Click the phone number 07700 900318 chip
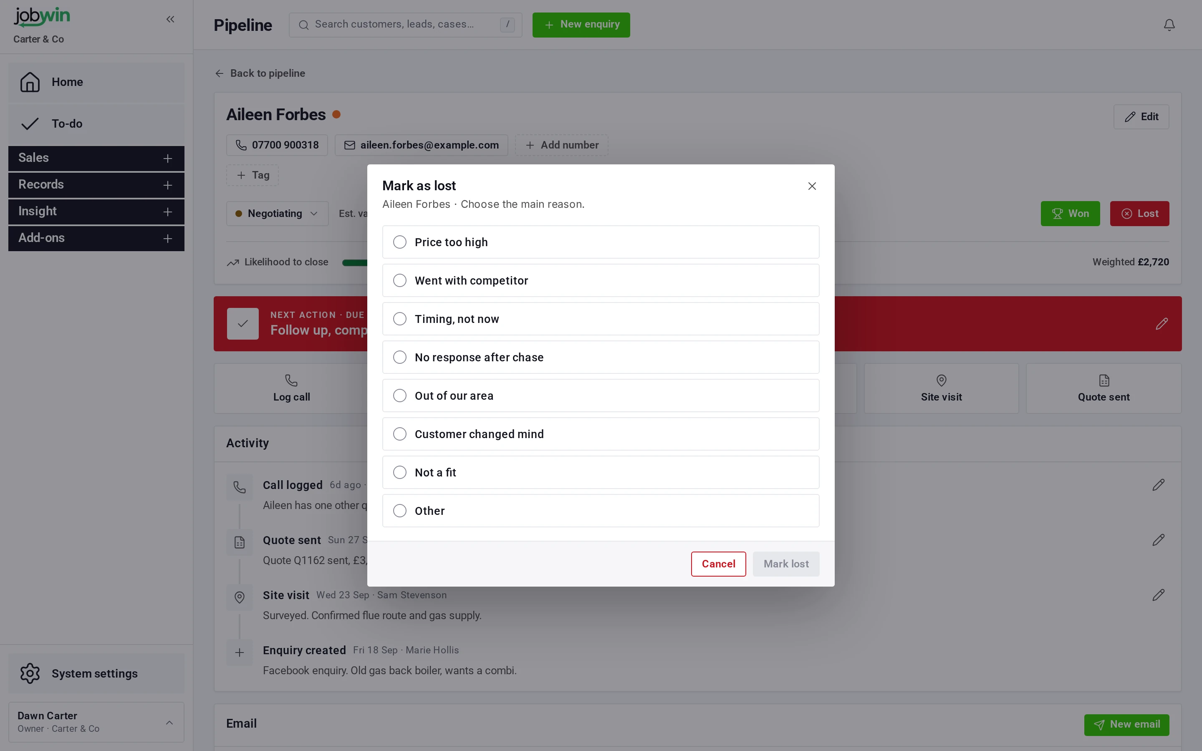 pyautogui.click(x=277, y=145)
